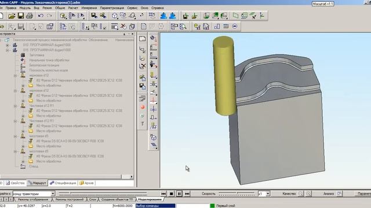Open the Слои bottom tab
The height and width of the screenshot is (208, 371).
tap(93, 199)
